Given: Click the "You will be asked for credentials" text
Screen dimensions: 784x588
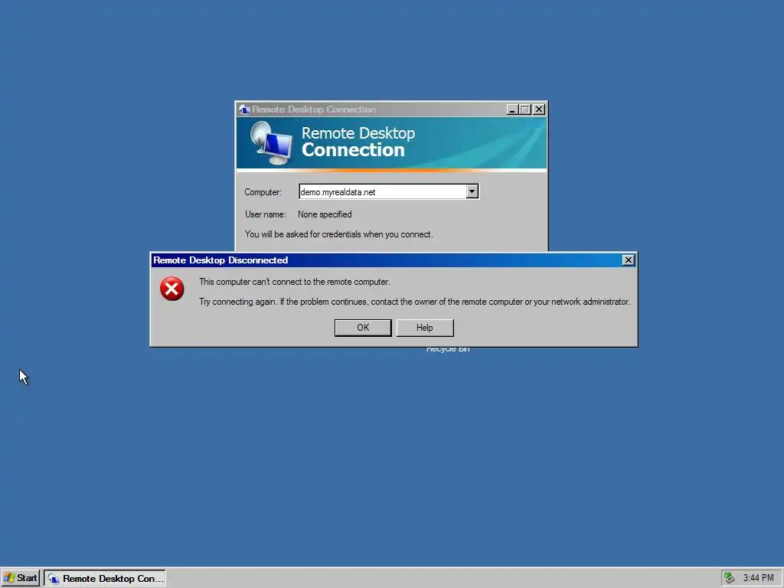Looking at the screenshot, I should [x=339, y=234].
